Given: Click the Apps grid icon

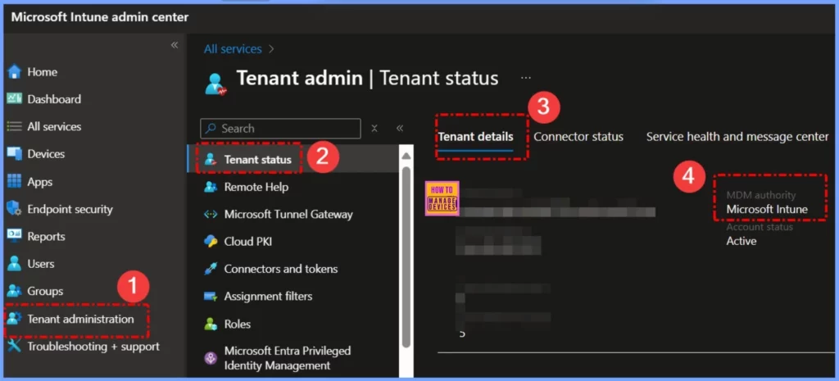Looking at the screenshot, I should [15, 181].
